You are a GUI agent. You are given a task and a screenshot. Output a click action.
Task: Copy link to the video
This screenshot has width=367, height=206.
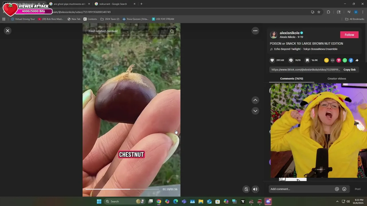350,70
